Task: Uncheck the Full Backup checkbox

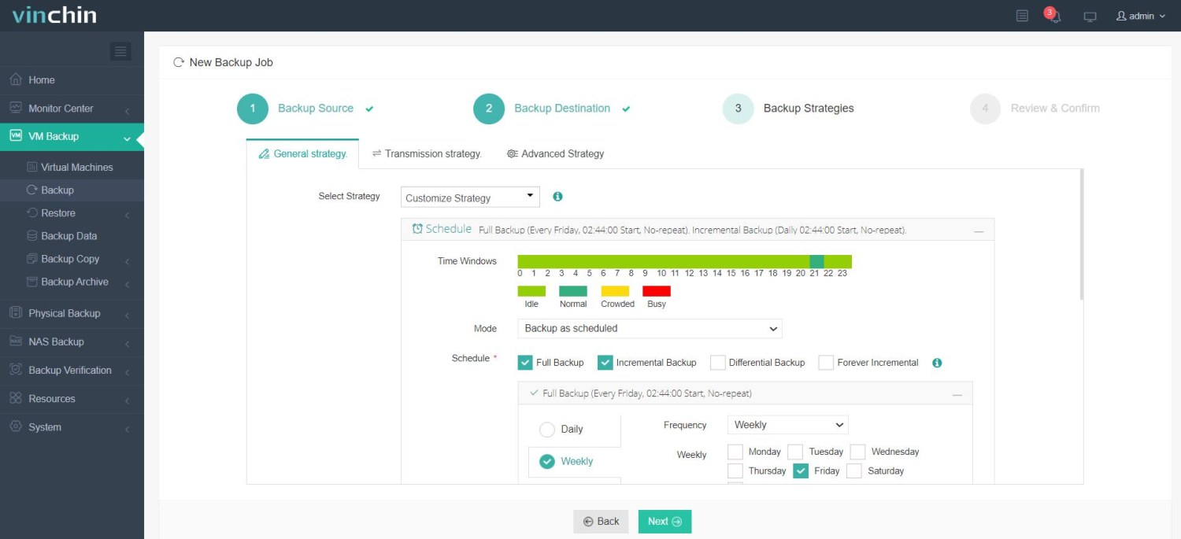Action: click(x=525, y=363)
